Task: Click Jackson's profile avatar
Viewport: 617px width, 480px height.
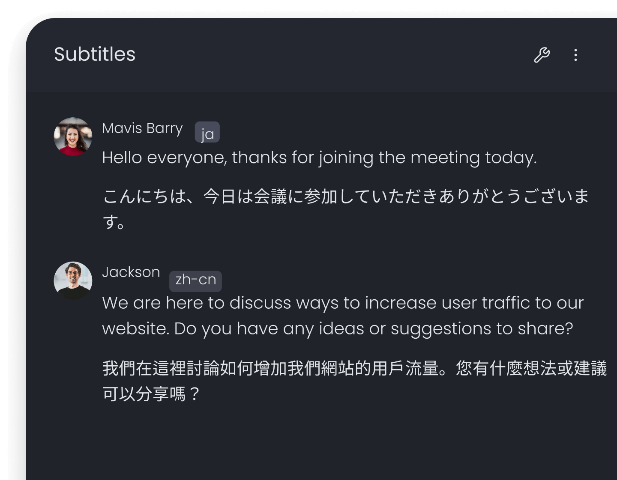Action: pos(73,280)
